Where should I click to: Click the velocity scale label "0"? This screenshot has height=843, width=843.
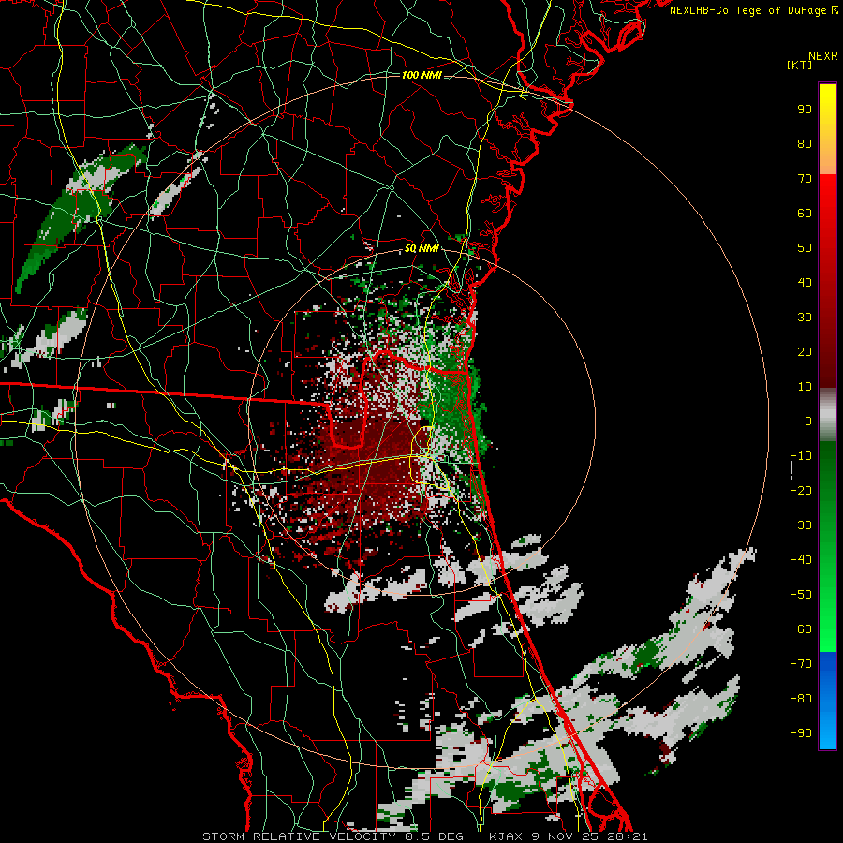pos(808,421)
